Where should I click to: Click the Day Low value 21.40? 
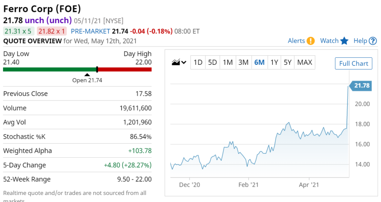[11, 62]
